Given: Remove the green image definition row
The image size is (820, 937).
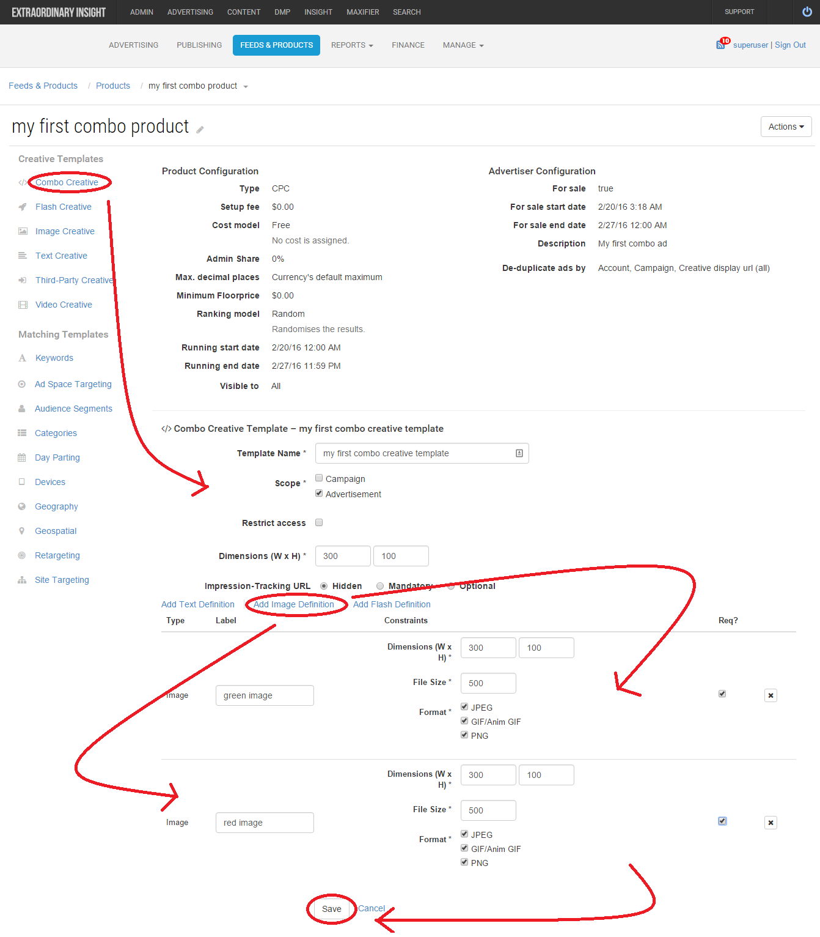Looking at the screenshot, I should point(771,695).
